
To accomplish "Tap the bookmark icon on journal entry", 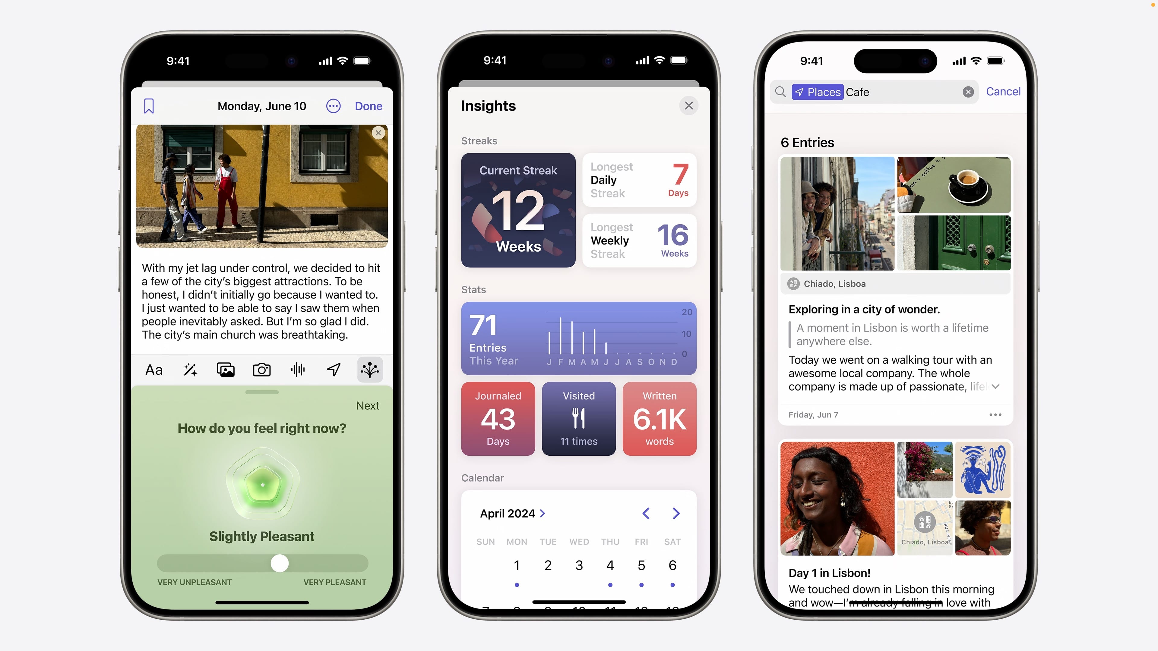I will (x=150, y=106).
